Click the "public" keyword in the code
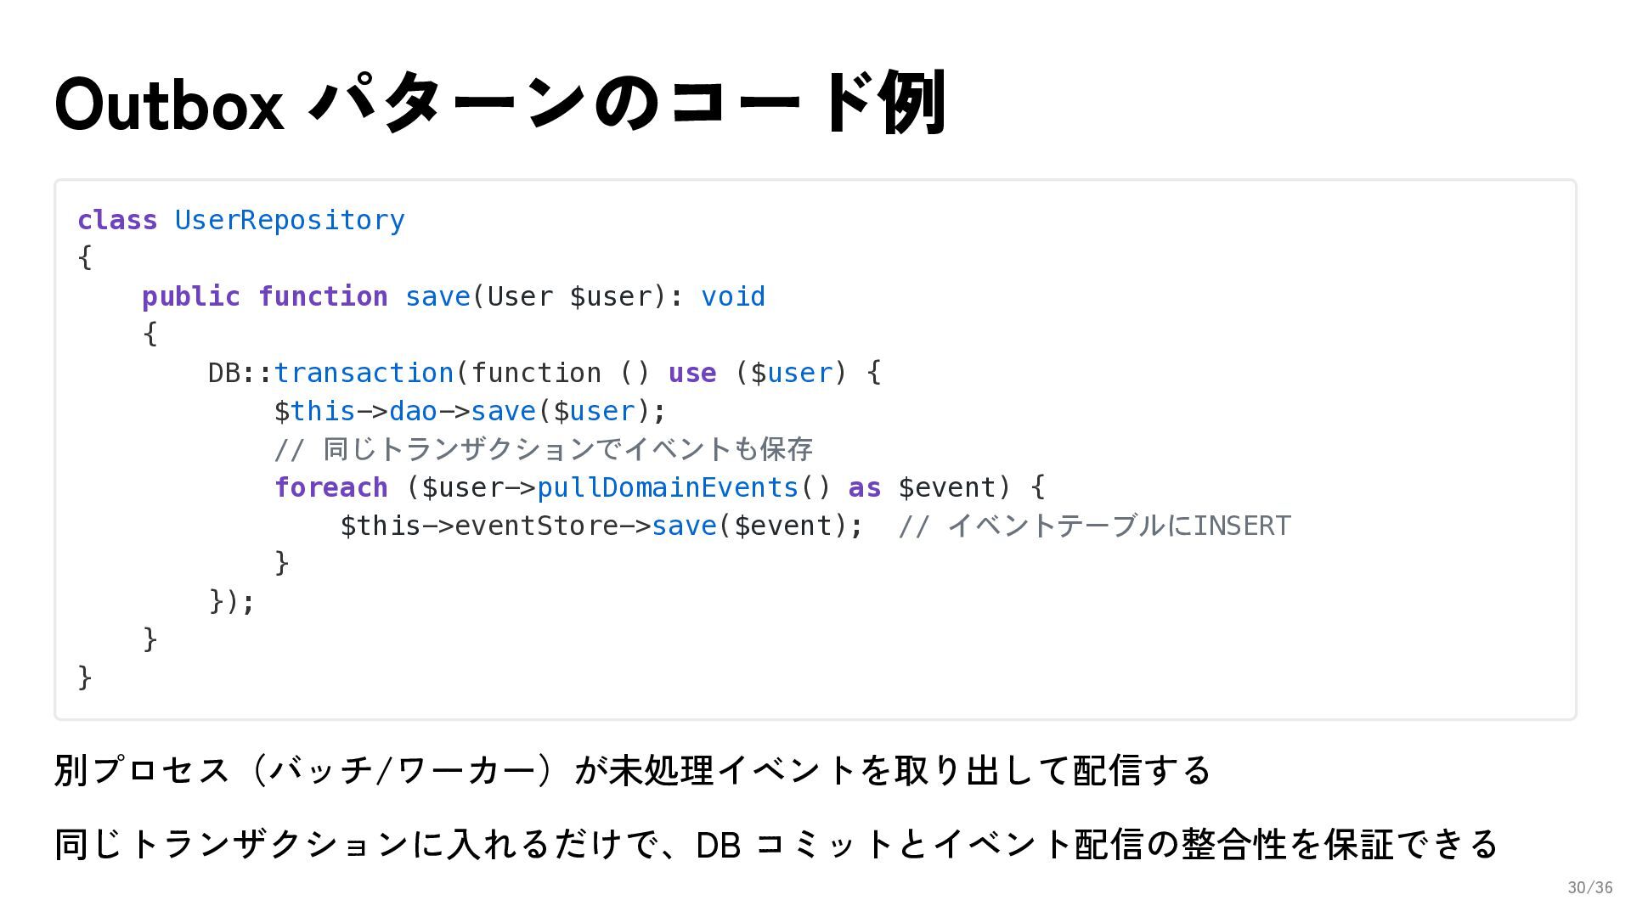This screenshot has width=1631, height=917. coord(191,296)
